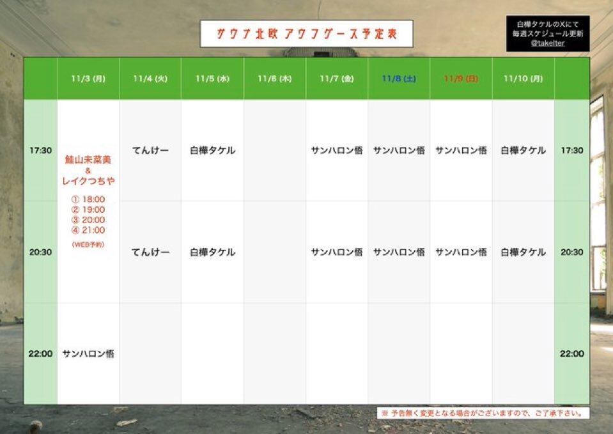Click the right-side 20:30 time label
Image resolution: width=613 pixels, height=434 pixels.
coord(572,252)
